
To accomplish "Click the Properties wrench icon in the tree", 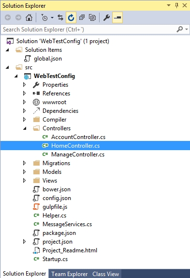I will (36, 85).
